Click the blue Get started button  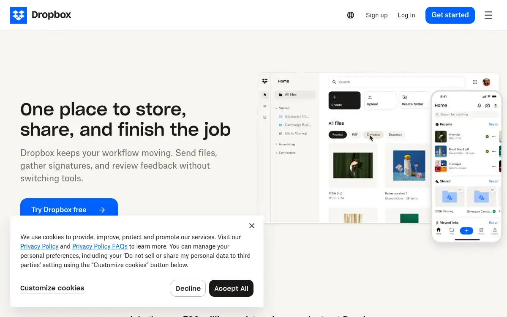pos(450,15)
